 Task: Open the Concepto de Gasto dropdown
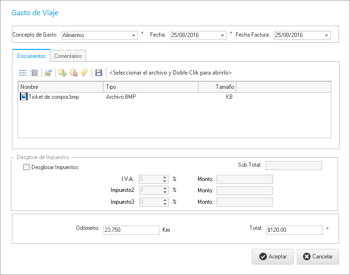point(134,35)
